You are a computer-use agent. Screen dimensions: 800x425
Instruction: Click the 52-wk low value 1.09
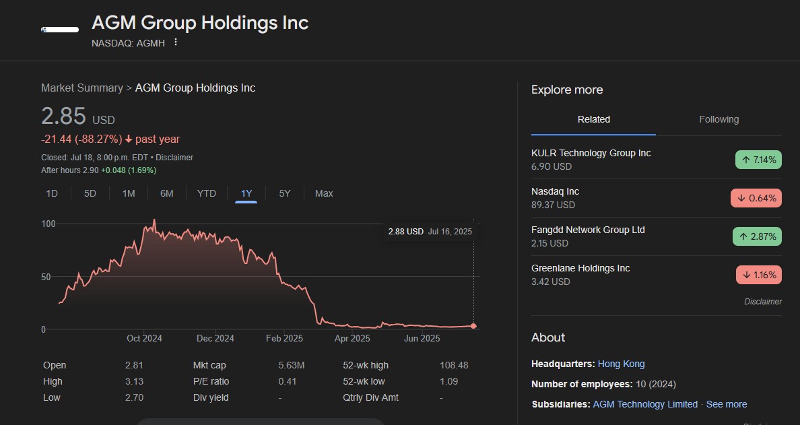point(449,382)
